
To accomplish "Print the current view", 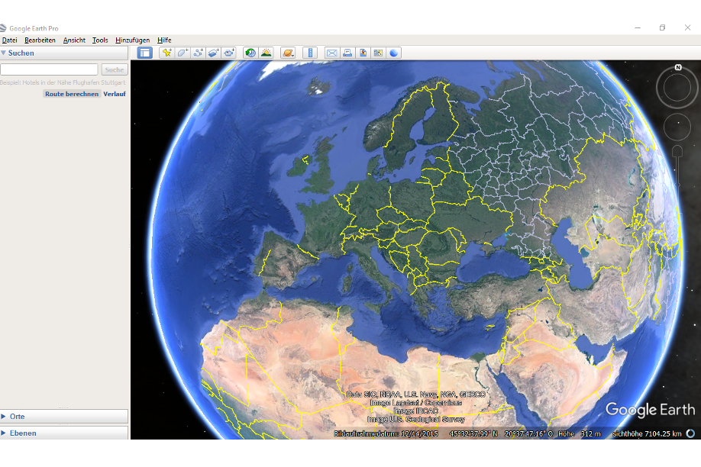I will click(x=347, y=53).
